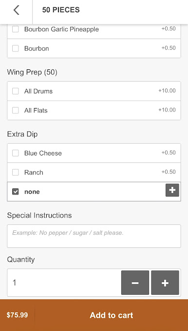Click the Quantity value field showing 1
188x331 pixels.
tap(64, 283)
